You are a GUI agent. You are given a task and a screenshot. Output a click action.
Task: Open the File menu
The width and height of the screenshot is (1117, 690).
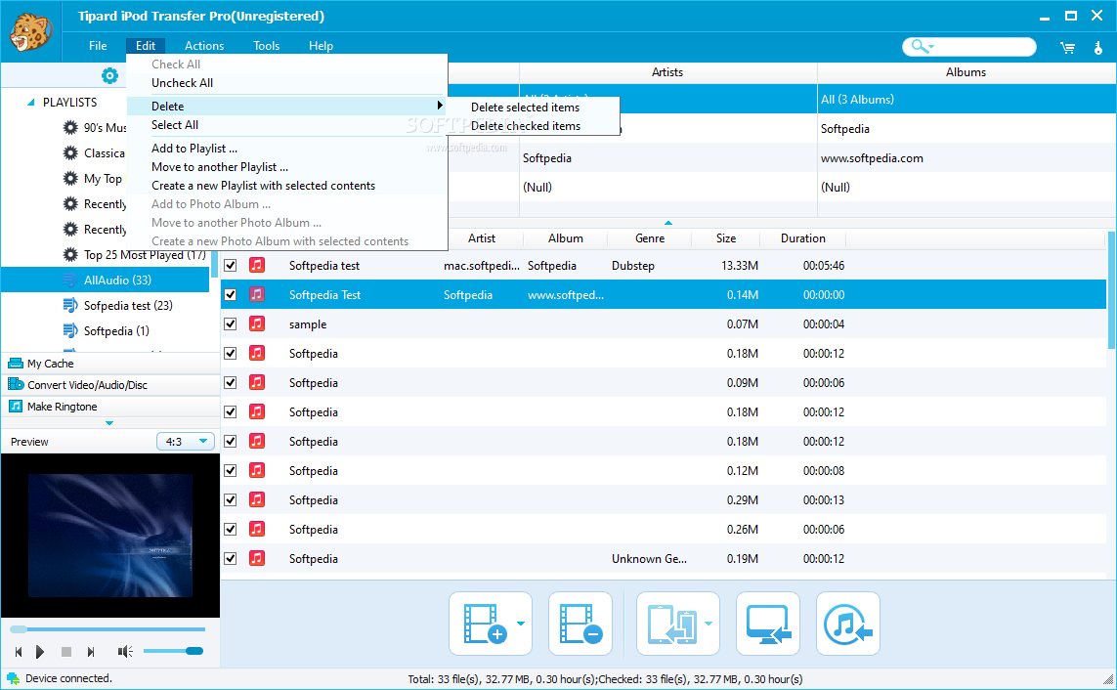tap(98, 46)
